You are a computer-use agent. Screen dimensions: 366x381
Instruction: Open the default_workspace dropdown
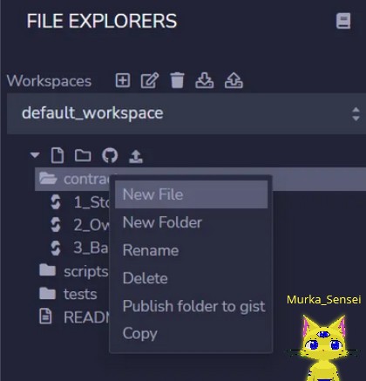pyautogui.click(x=186, y=113)
